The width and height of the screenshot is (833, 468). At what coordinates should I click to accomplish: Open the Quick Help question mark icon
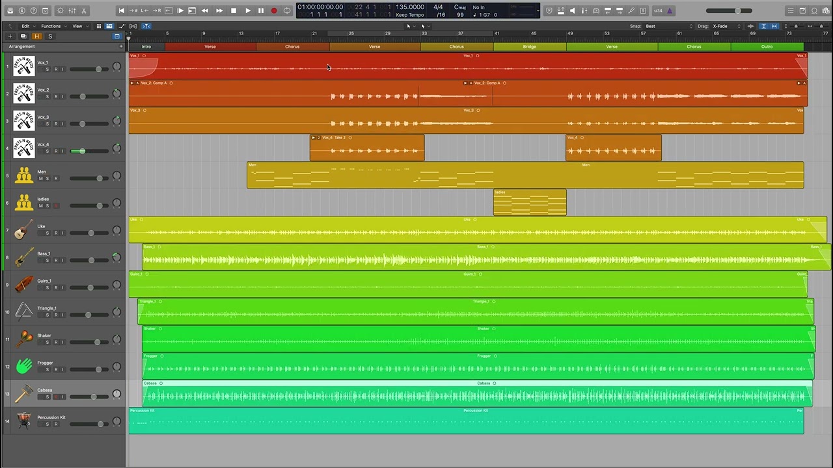point(33,10)
